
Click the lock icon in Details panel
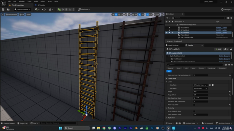click(x=231, y=49)
